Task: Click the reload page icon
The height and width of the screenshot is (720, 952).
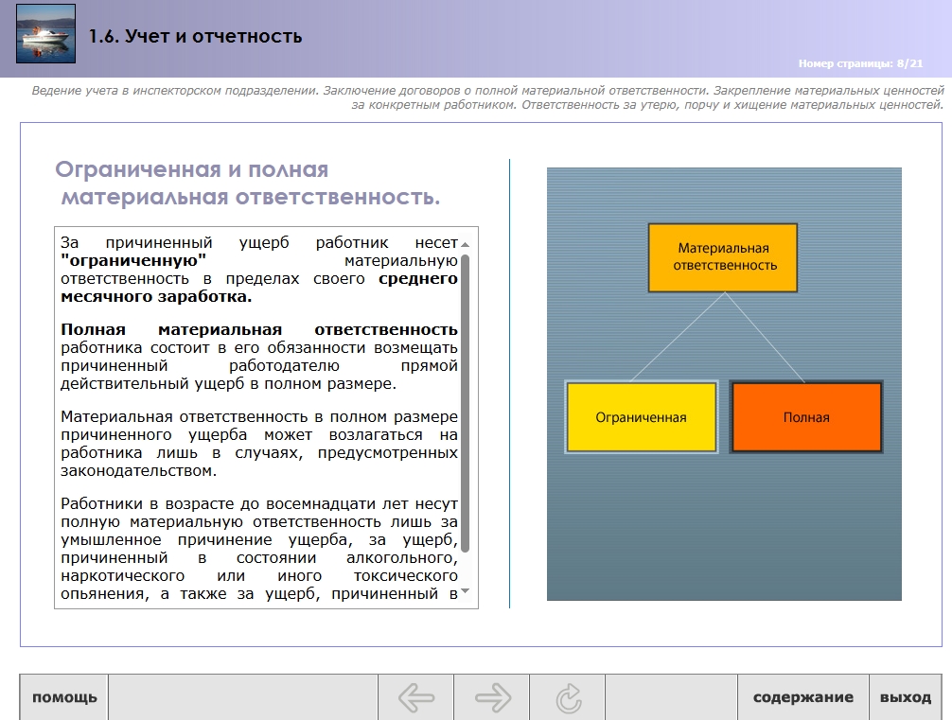Action: pyautogui.click(x=569, y=697)
